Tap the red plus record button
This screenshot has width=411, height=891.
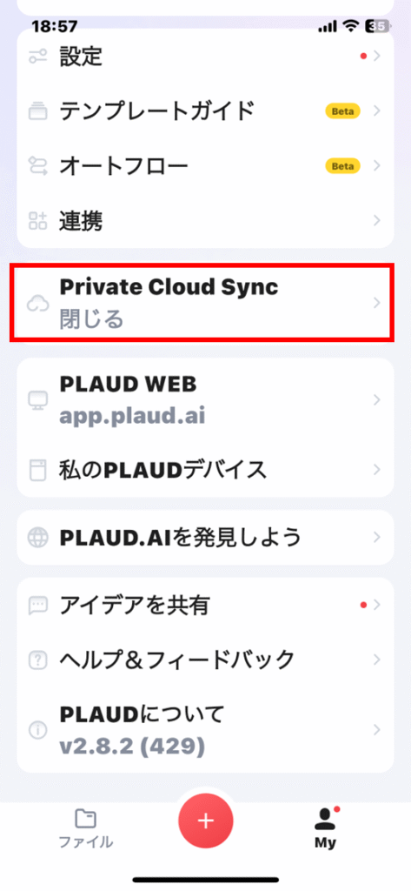[205, 821]
